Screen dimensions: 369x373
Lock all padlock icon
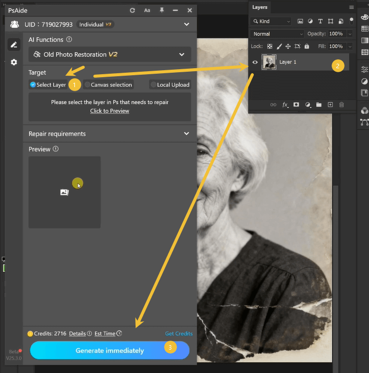click(x=307, y=46)
